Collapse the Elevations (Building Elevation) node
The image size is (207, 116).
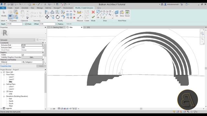[x=4, y=96]
